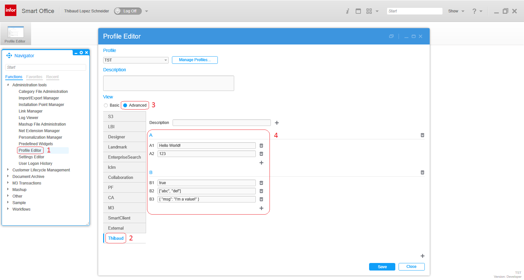Save the profile changes
Image resolution: width=524 pixels, height=280 pixels.
pos(382,267)
